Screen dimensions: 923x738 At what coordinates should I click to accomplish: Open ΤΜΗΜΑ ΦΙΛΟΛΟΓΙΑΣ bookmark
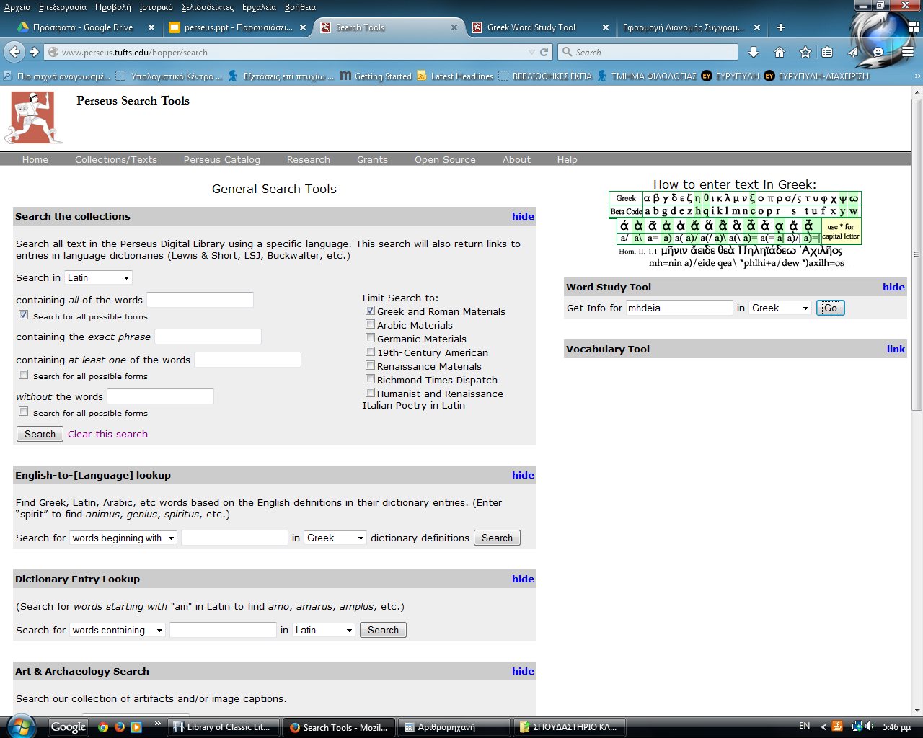click(x=647, y=76)
